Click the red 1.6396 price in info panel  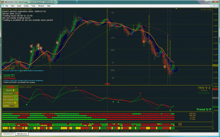tap(11, 87)
